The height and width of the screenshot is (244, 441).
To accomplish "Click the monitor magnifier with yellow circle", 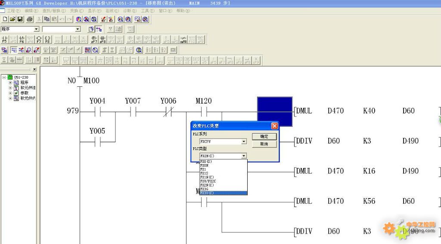I will [x=139, y=50].
